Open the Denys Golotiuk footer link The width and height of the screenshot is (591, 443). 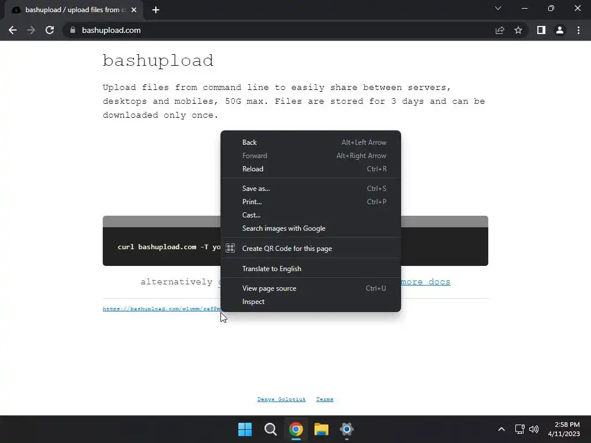(282, 399)
